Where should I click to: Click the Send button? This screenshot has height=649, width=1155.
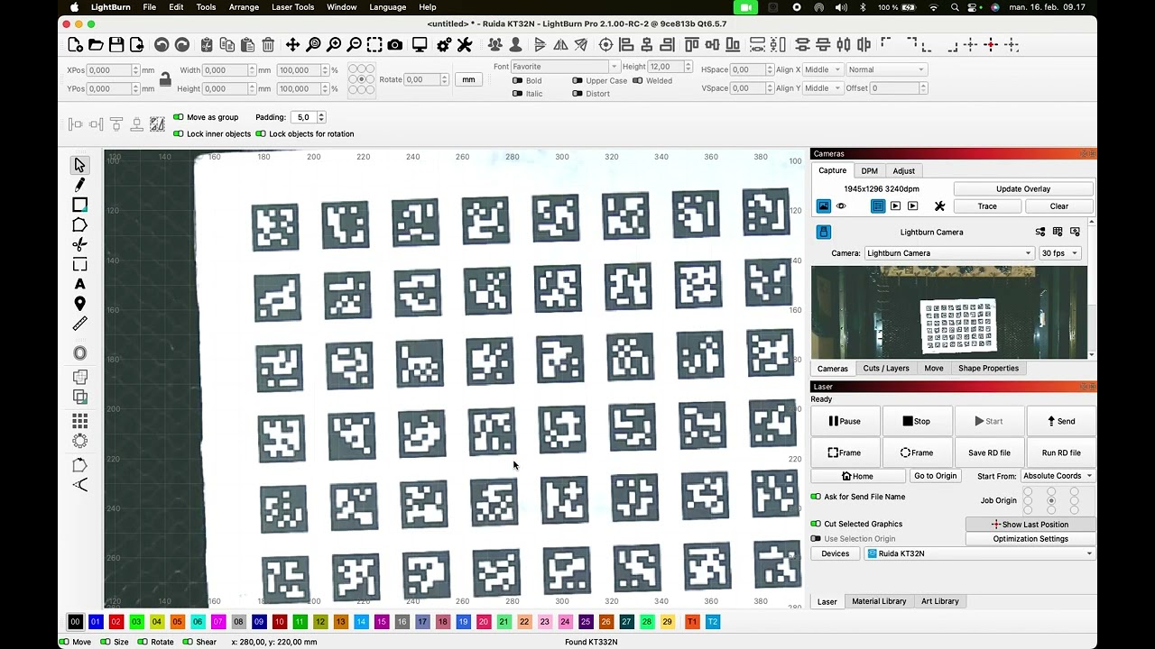[x=1060, y=421]
